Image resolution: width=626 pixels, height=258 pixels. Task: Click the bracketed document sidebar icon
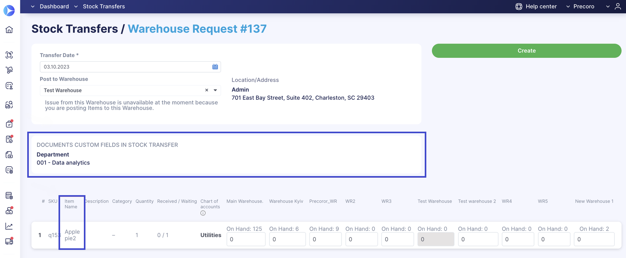click(9, 55)
